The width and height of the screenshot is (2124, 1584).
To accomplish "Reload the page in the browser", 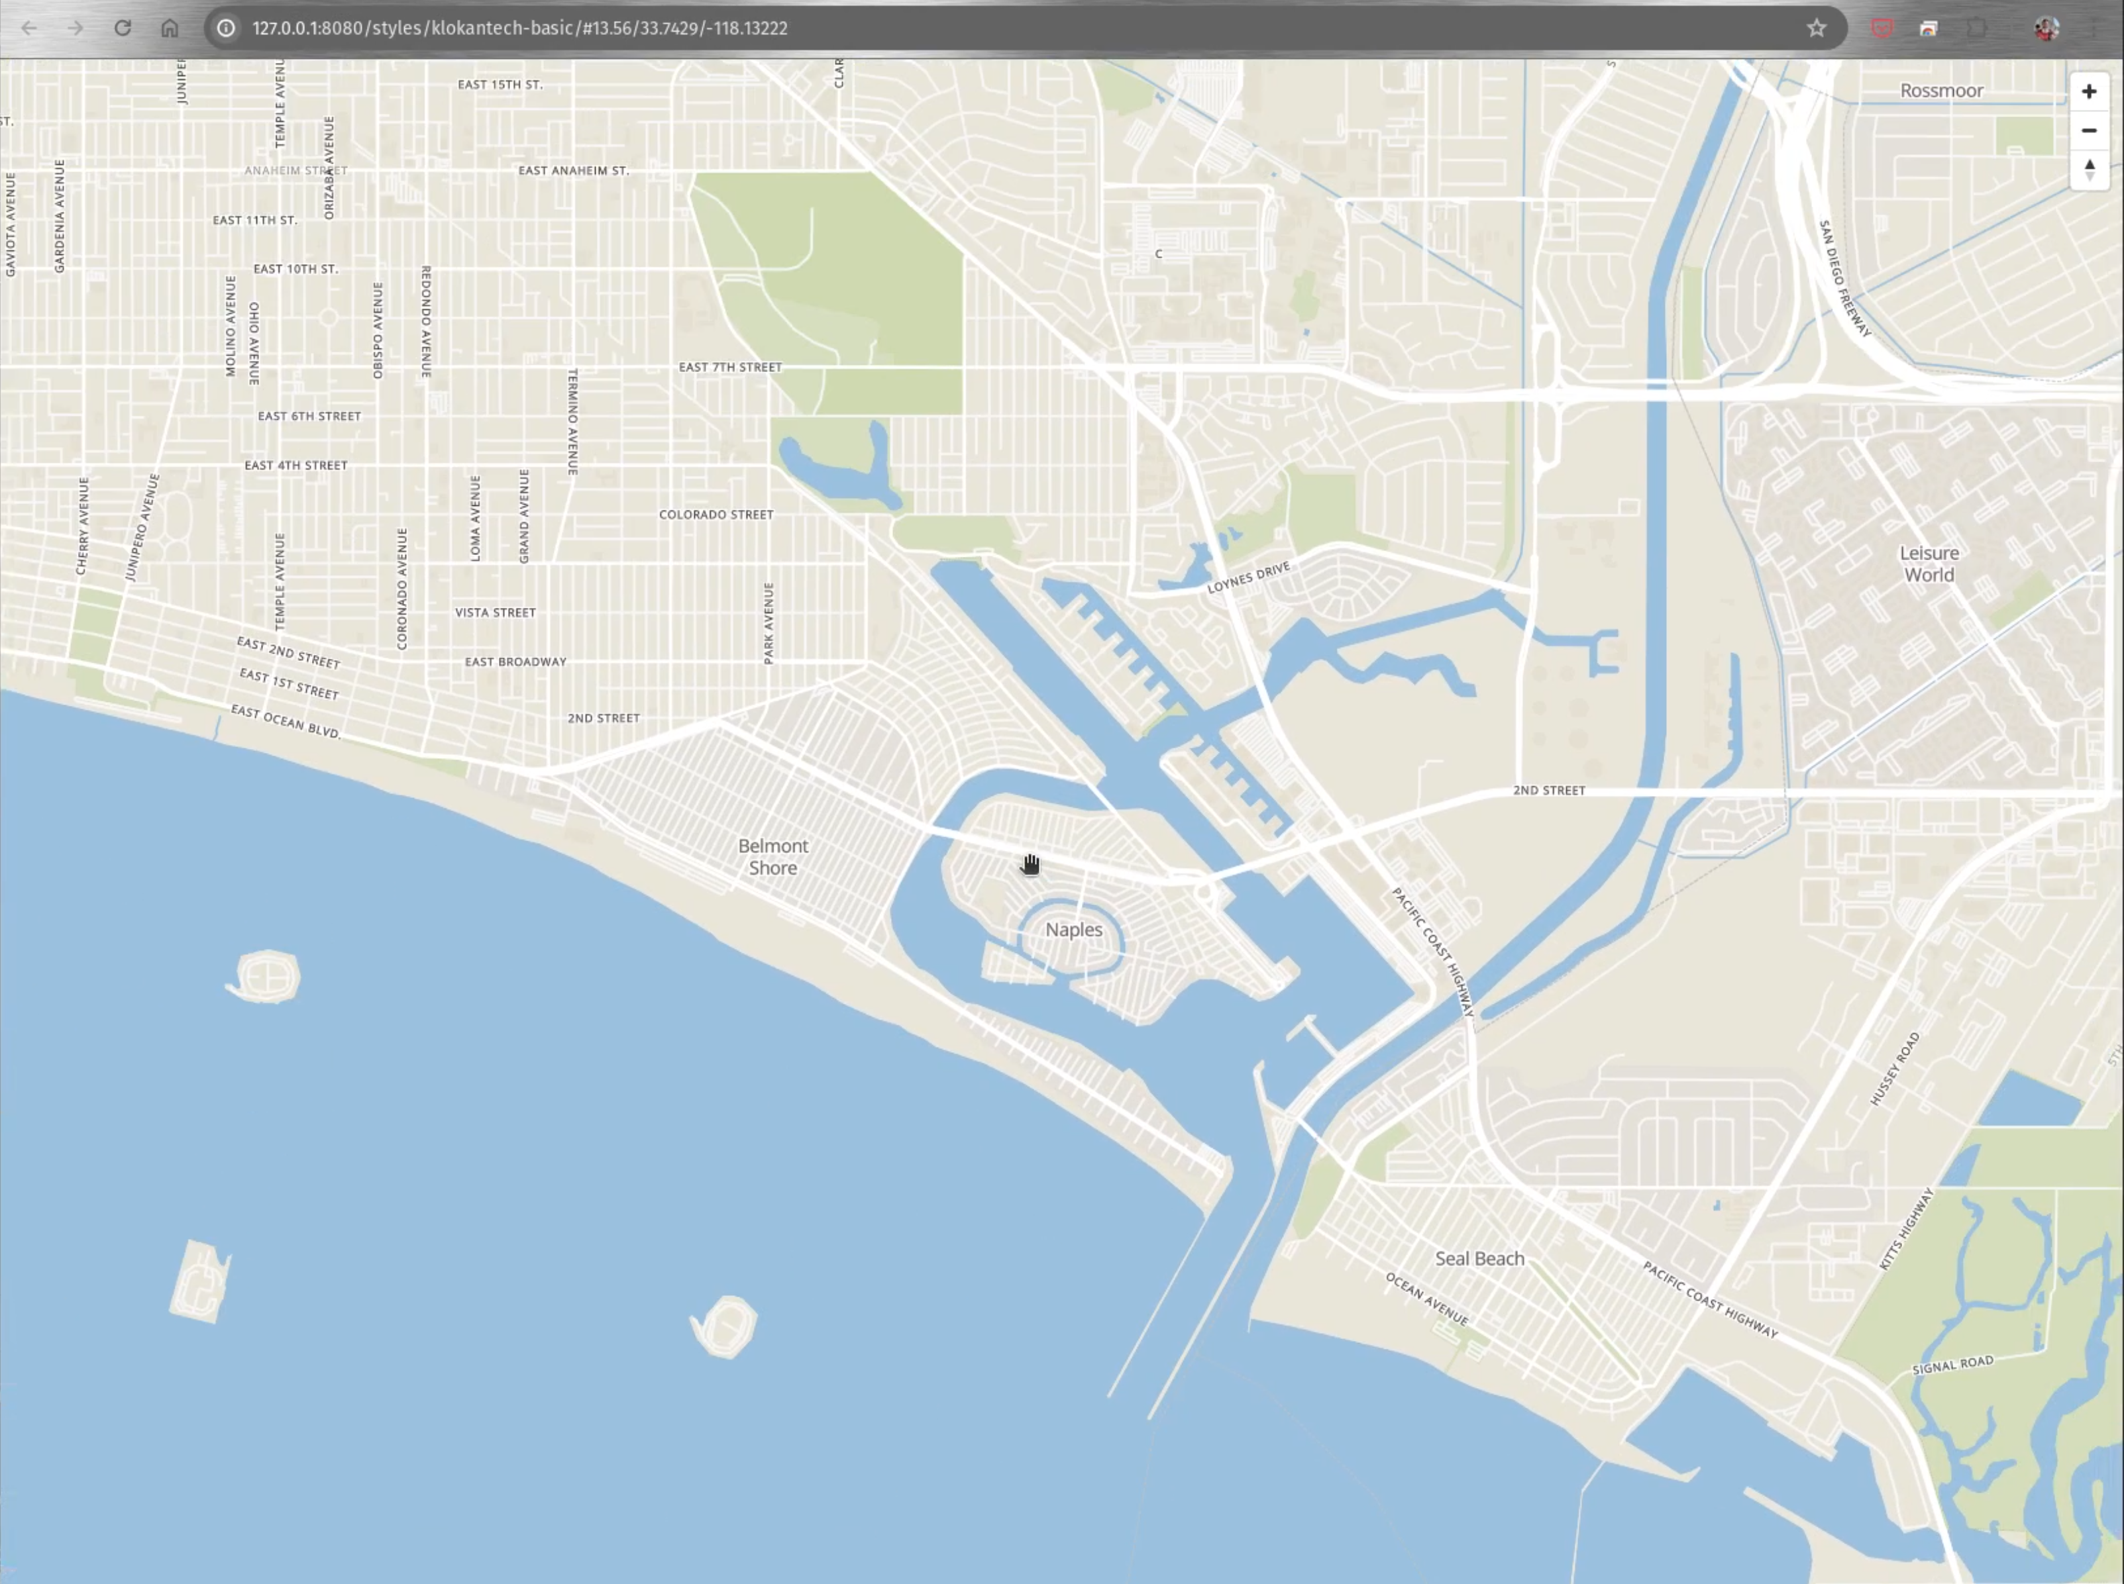I will 123,28.
